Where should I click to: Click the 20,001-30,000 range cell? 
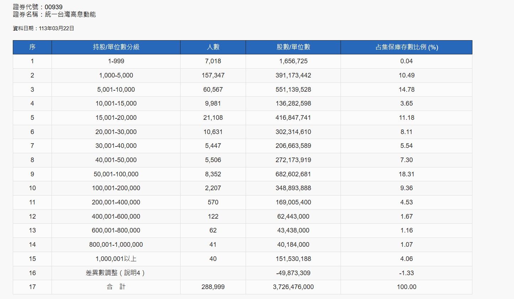[116, 132]
